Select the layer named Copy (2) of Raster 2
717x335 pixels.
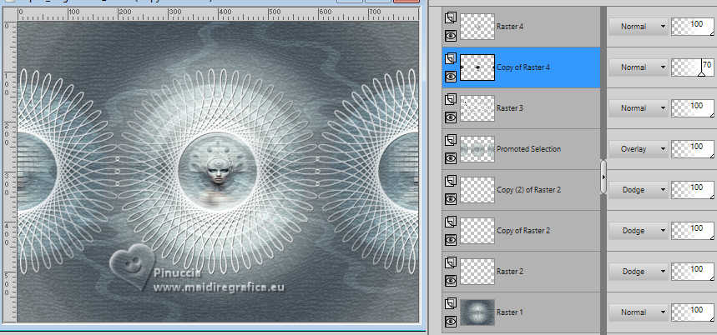click(528, 190)
